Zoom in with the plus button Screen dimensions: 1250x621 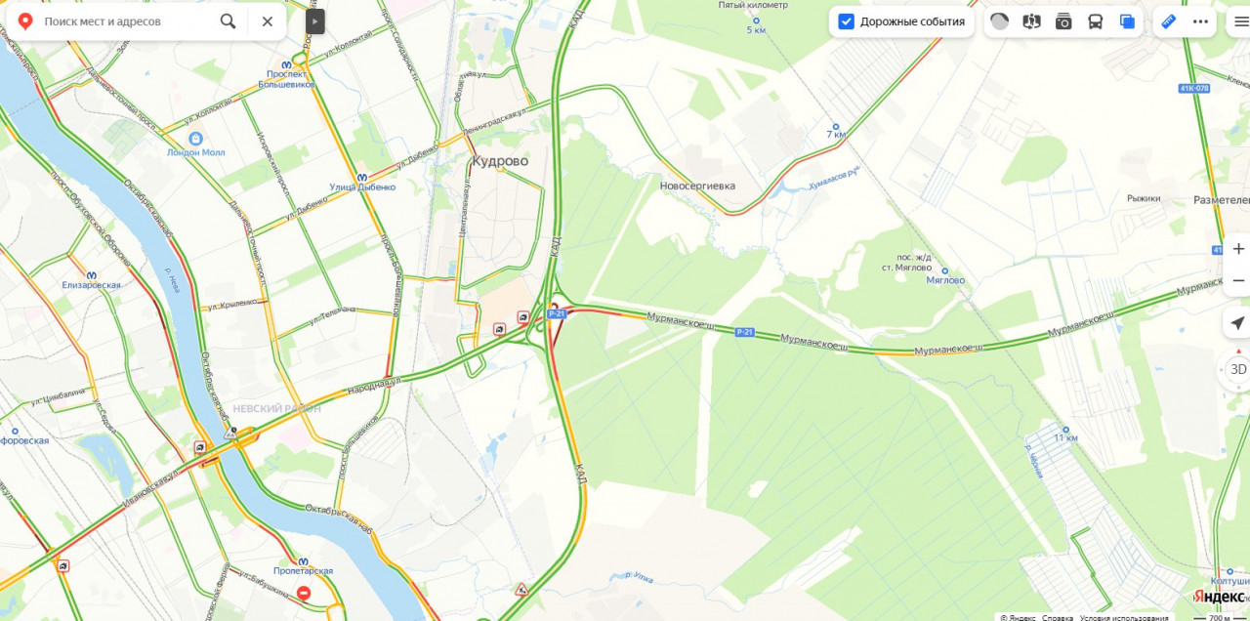pos(1238,248)
